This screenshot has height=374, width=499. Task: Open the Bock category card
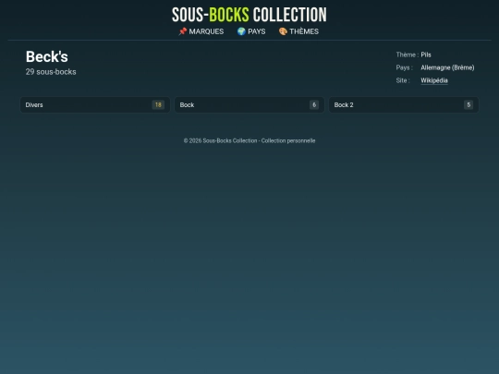(x=249, y=105)
